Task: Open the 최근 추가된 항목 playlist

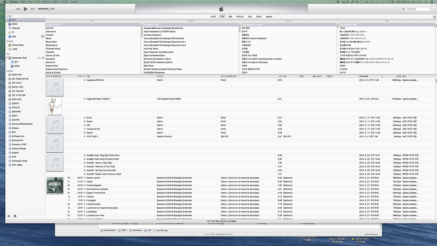Action: tap(19, 95)
